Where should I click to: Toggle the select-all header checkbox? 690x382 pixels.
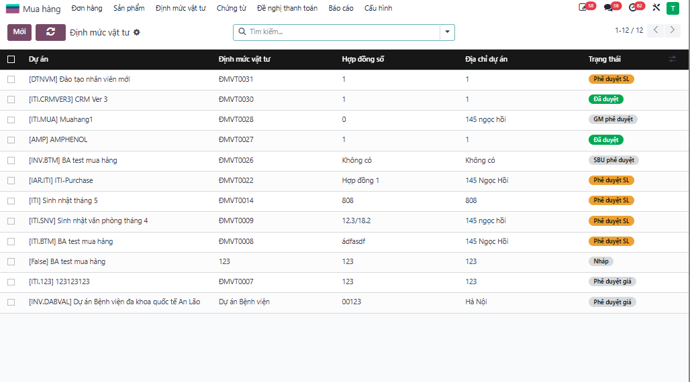[11, 60]
